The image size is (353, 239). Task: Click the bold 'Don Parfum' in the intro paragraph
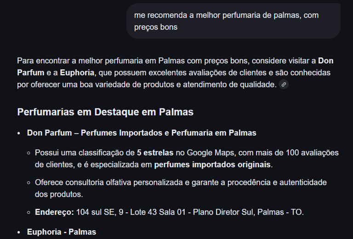pyautogui.click(x=326, y=61)
